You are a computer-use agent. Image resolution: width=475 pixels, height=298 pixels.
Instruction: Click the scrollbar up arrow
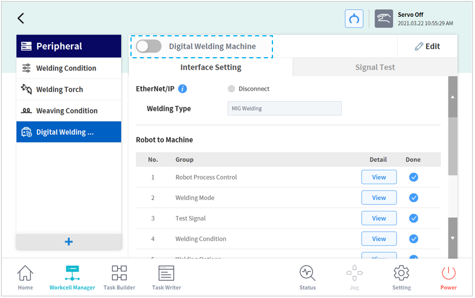tap(452, 97)
